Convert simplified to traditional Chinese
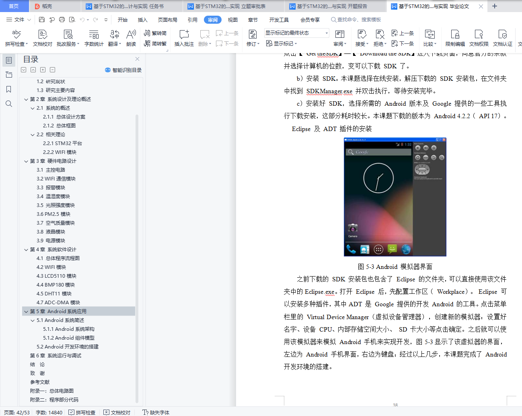The image size is (522, 416). (155, 43)
